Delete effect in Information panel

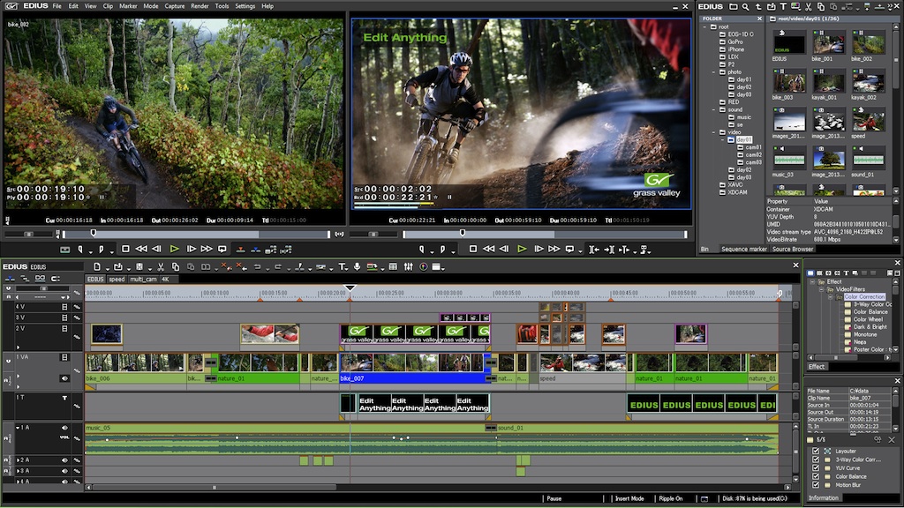point(892,440)
